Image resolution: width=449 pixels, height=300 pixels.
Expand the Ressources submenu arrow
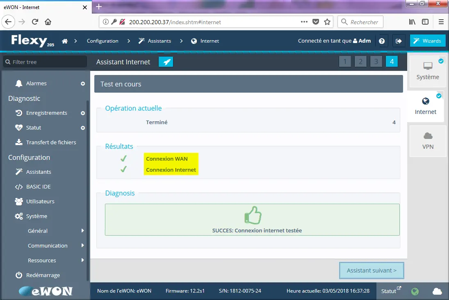coord(82,260)
